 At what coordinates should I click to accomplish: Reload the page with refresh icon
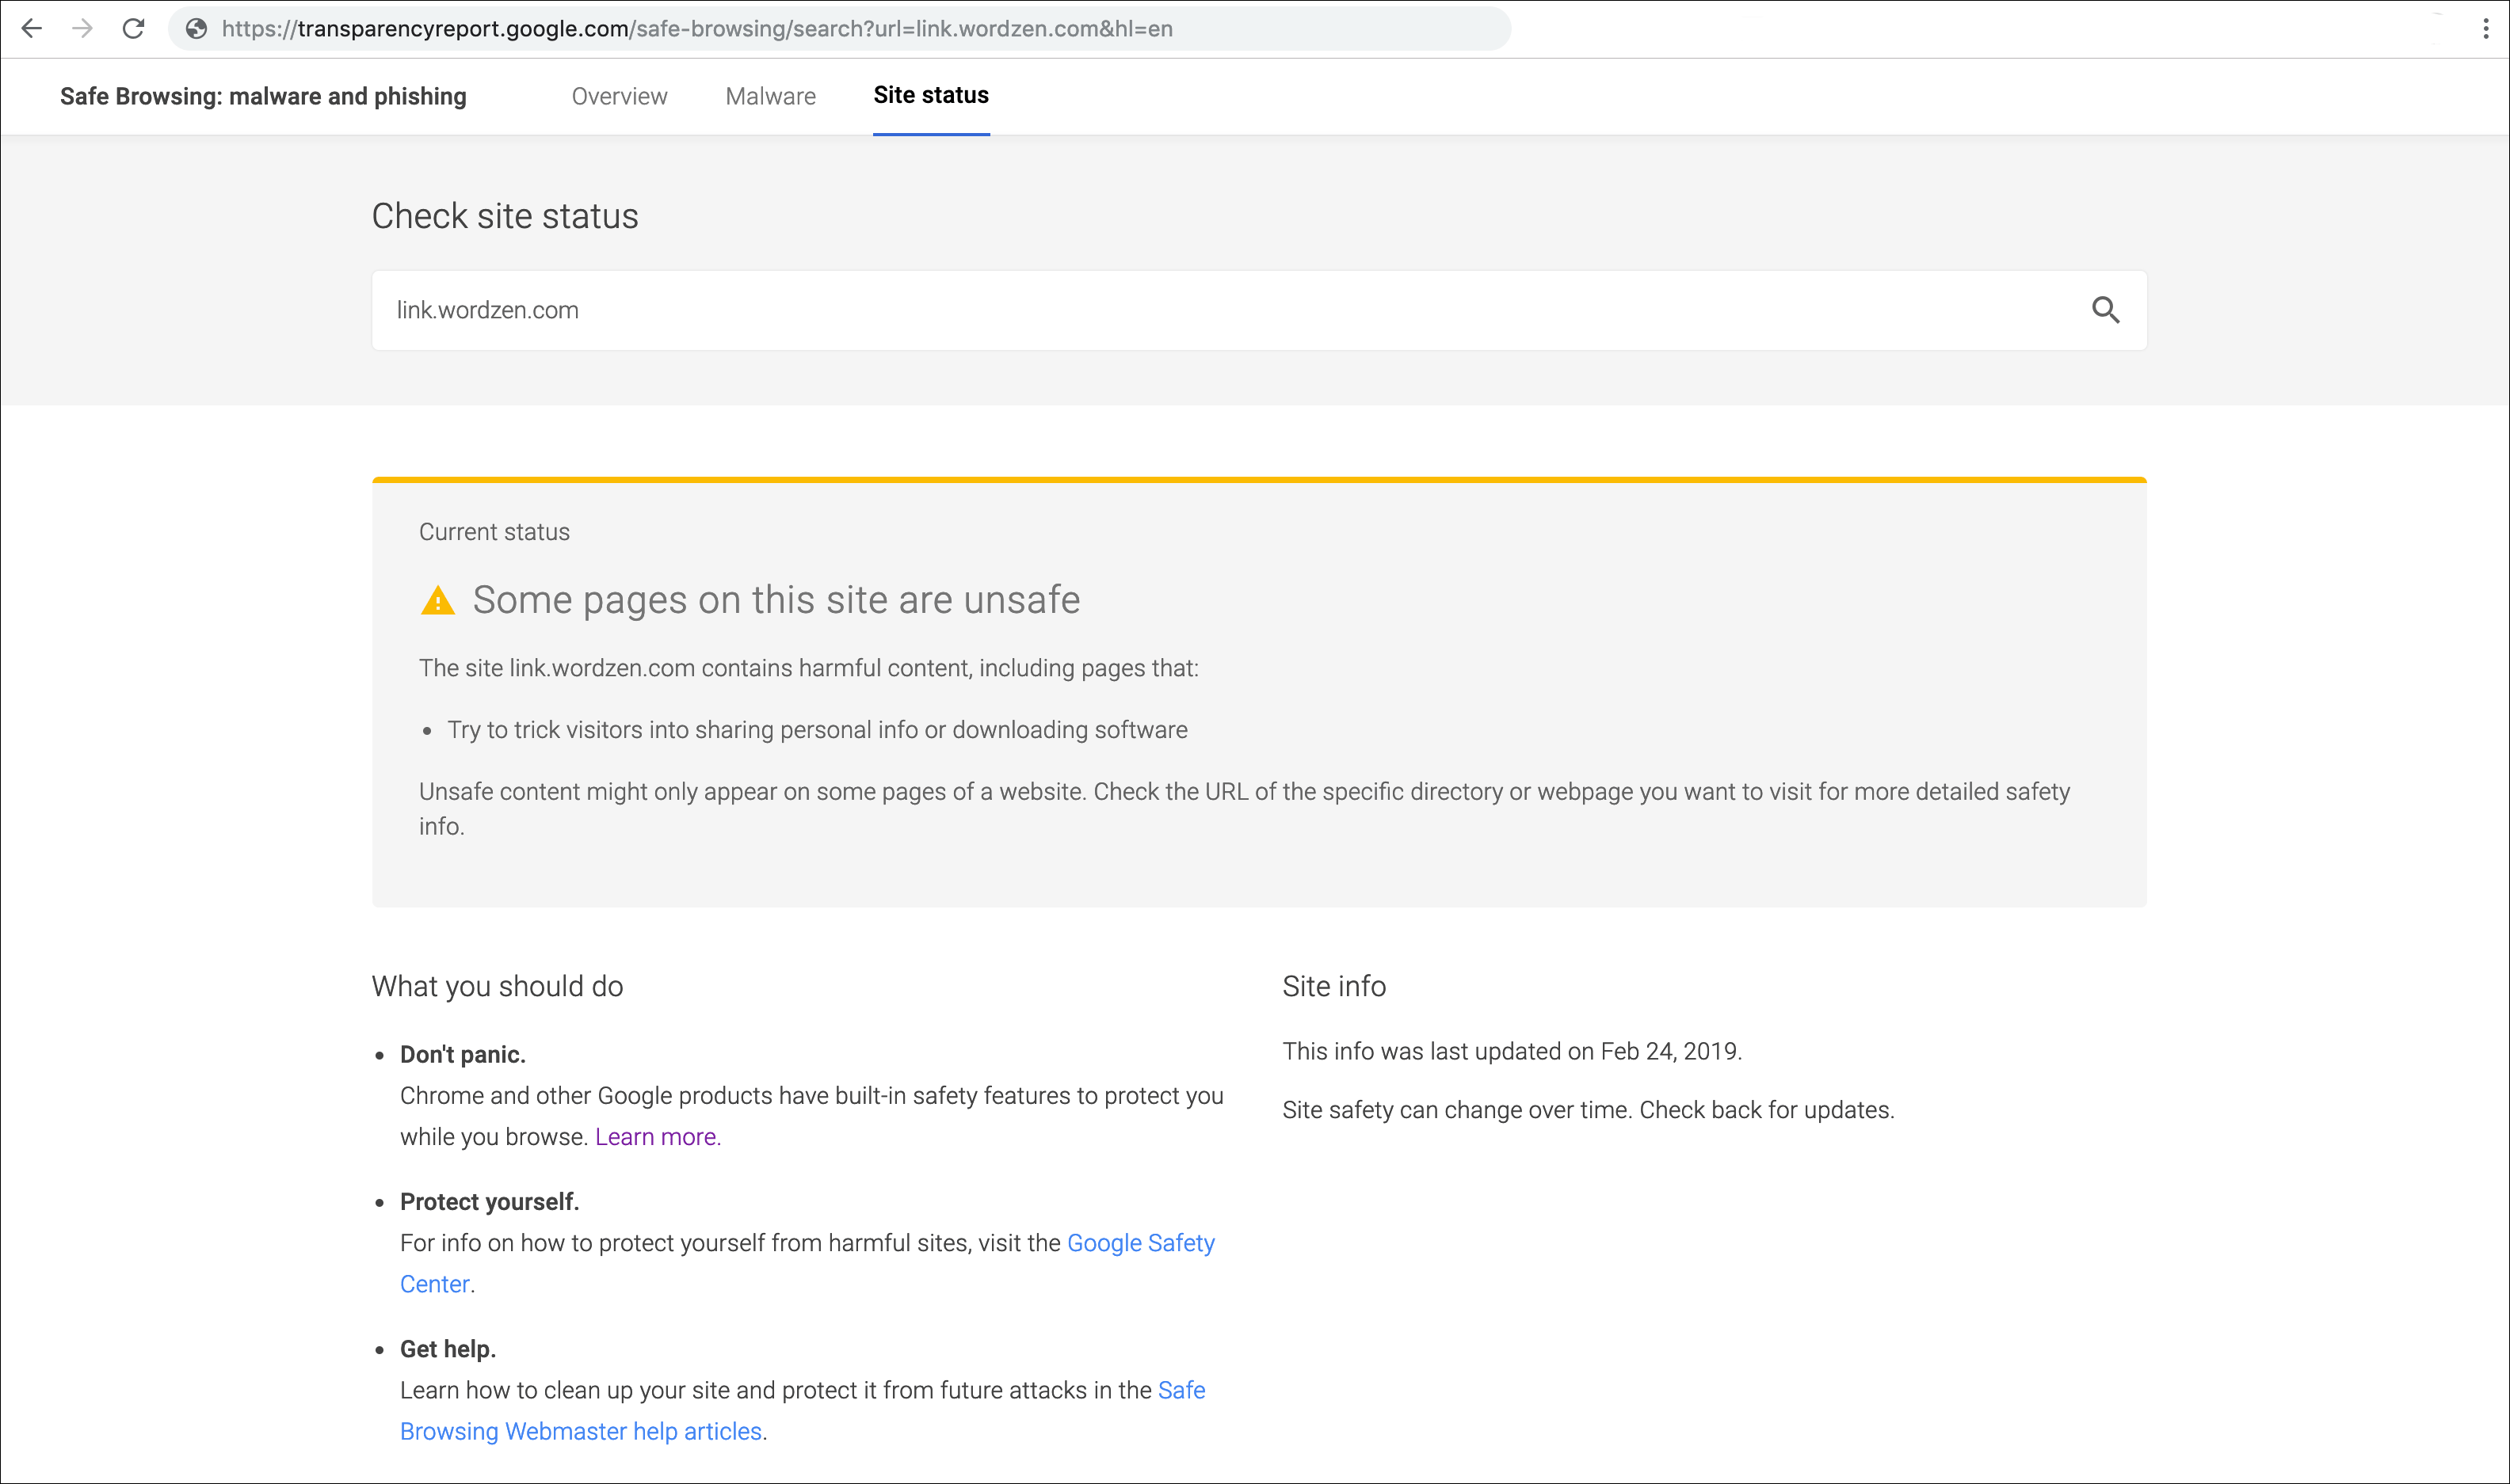point(133,29)
